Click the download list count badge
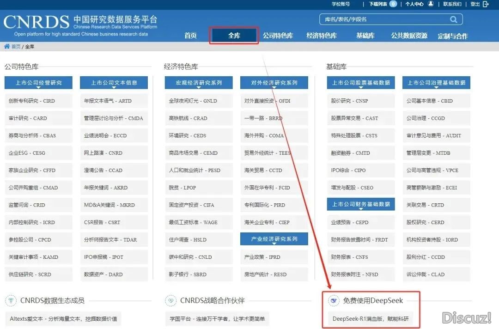 point(393,4)
